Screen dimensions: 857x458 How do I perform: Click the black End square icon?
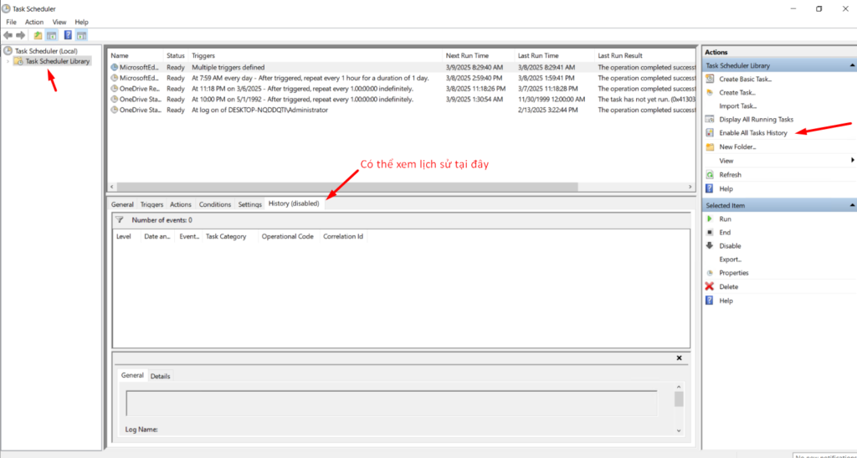[x=710, y=232]
